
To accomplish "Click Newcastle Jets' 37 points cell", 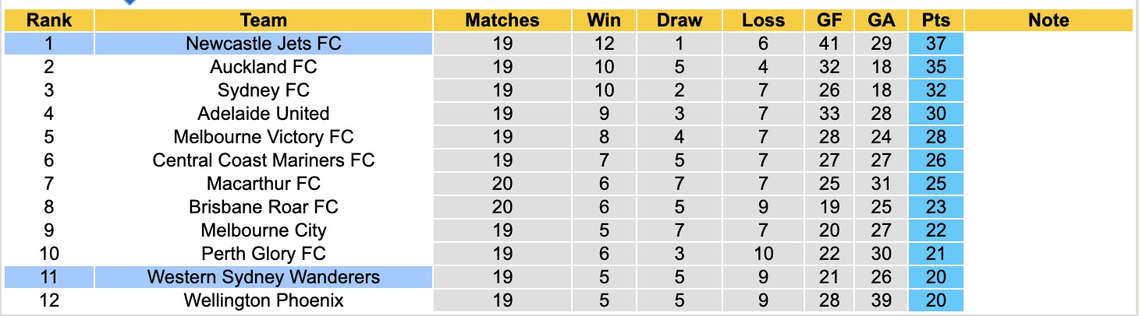I will click(935, 44).
